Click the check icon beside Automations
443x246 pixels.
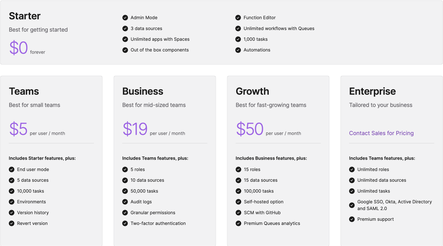click(238, 50)
